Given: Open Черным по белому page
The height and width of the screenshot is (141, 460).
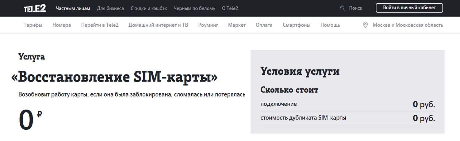Looking at the screenshot, I should pos(194,8).
